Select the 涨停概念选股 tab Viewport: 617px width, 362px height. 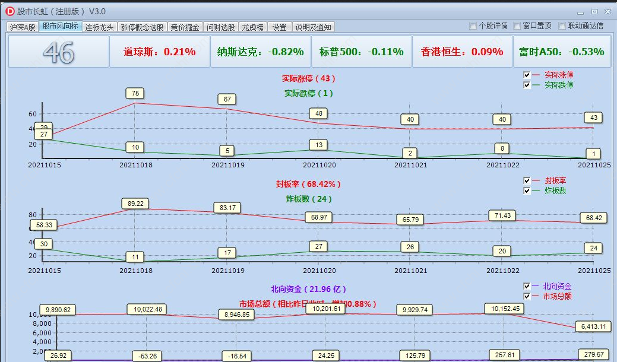(142, 27)
